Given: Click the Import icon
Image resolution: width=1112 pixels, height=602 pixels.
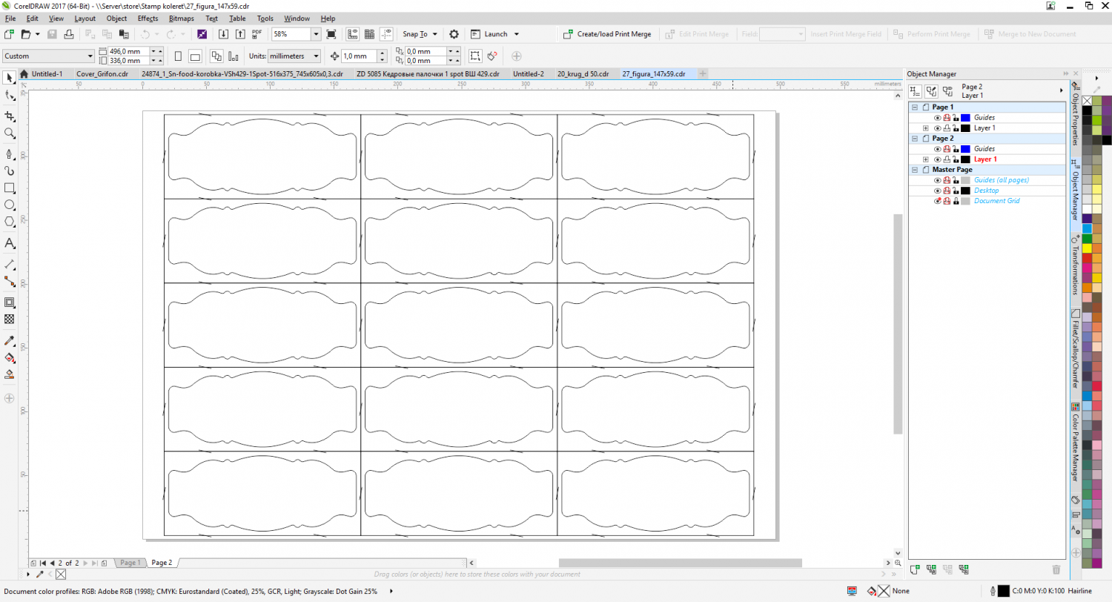Looking at the screenshot, I should pyautogui.click(x=224, y=34).
